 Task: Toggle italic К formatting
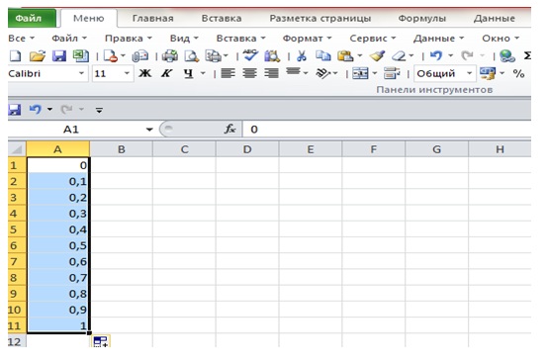coord(167,73)
